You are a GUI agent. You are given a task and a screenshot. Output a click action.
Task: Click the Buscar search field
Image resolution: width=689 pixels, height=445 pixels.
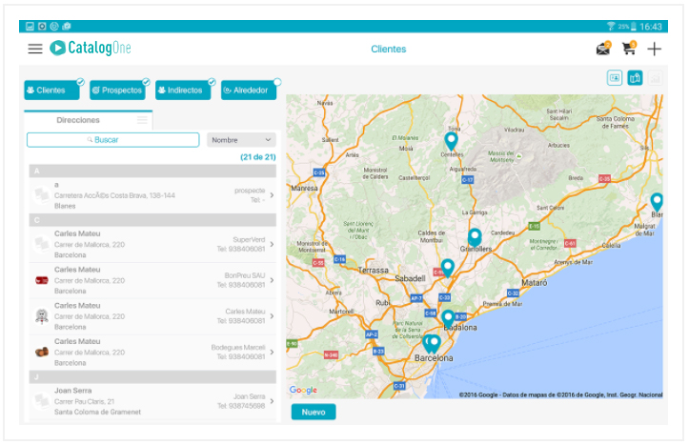pyautogui.click(x=113, y=140)
